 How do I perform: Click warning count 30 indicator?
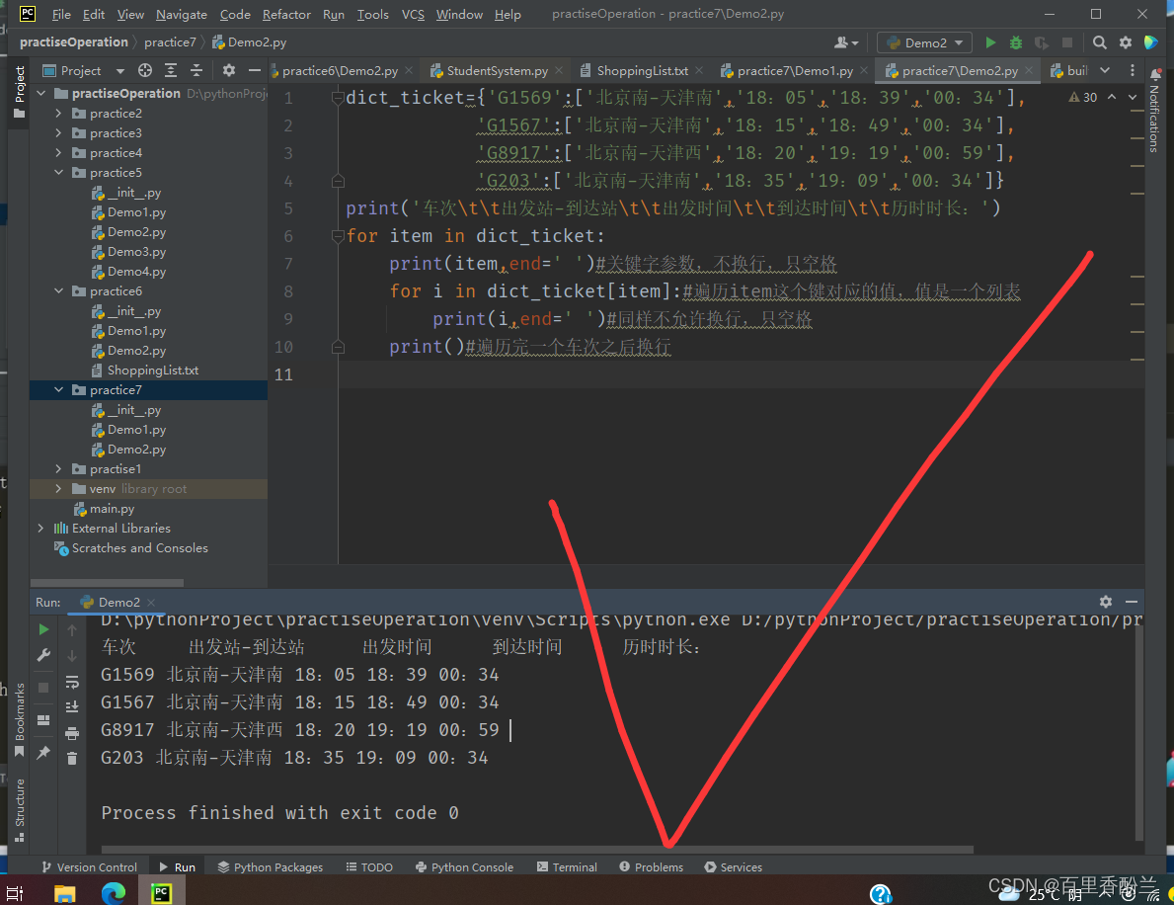coord(1082,98)
